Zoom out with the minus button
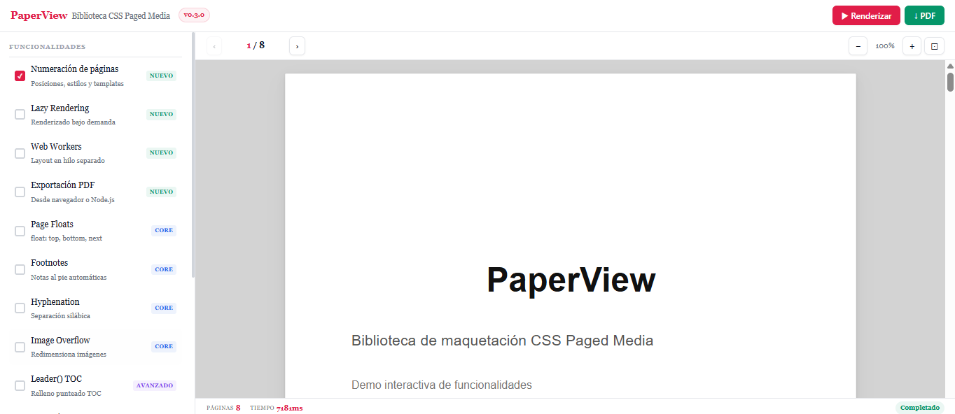The height and width of the screenshot is (414, 955). pyautogui.click(x=858, y=46)
